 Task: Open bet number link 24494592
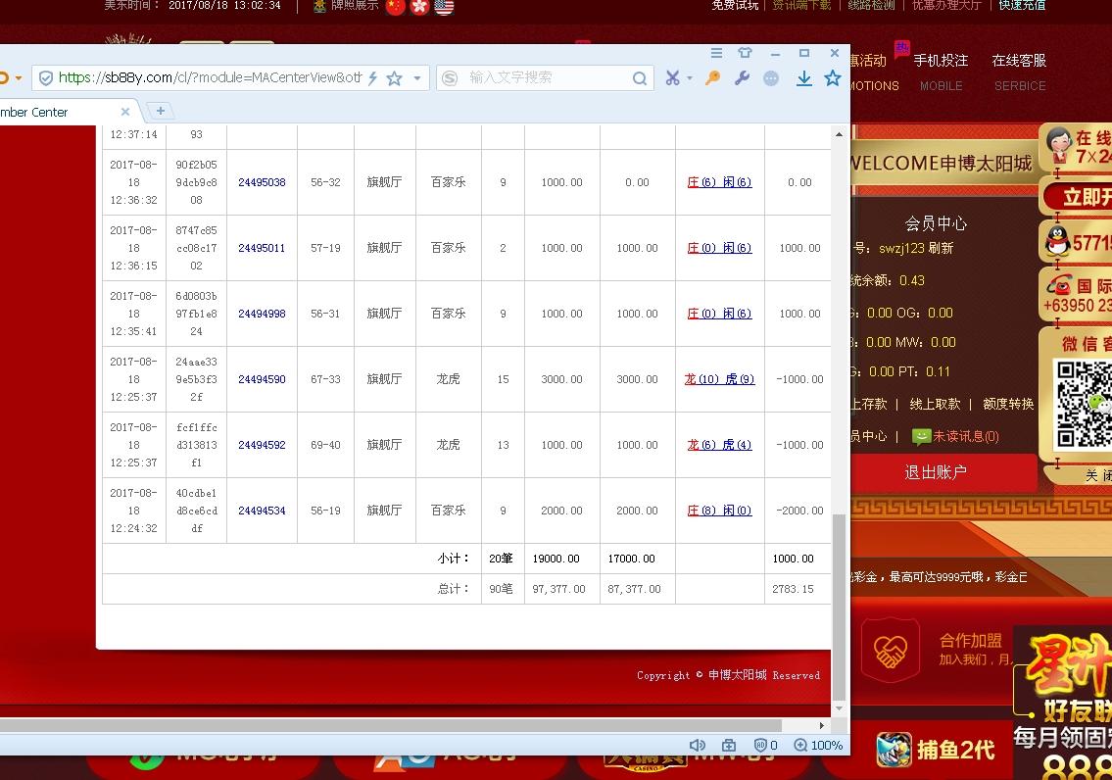click(262, 445)
